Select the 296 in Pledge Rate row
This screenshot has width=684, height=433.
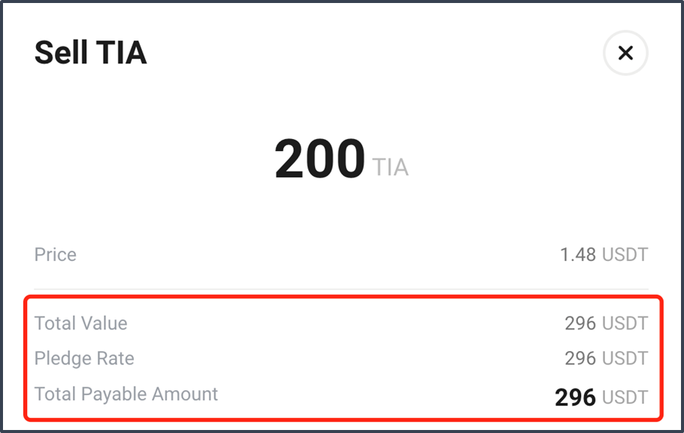pyautogui.click(x=580, y=359)
